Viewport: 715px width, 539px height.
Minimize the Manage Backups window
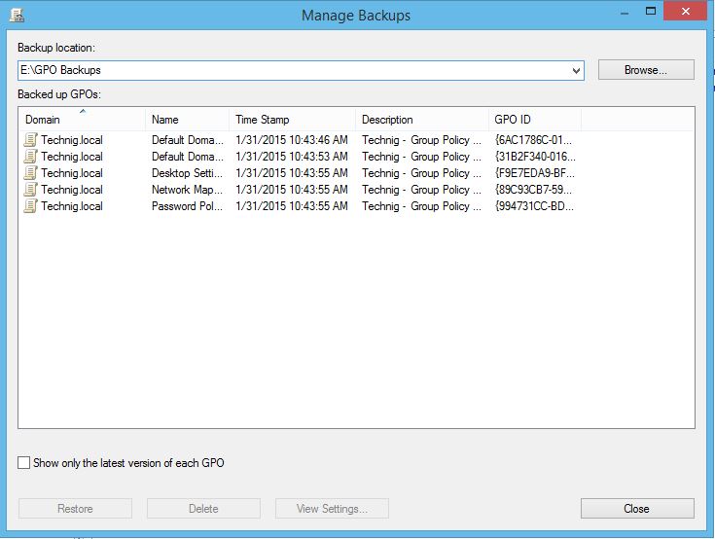coord(625,13)
